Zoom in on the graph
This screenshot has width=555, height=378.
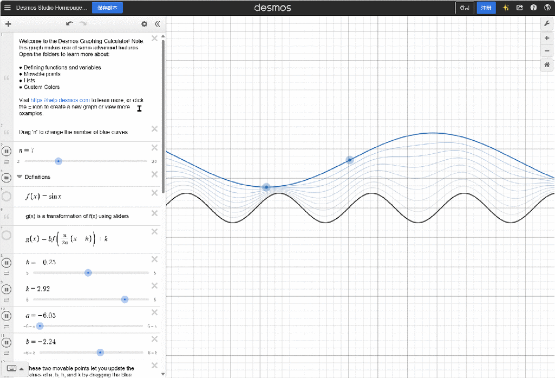point(546,39)
